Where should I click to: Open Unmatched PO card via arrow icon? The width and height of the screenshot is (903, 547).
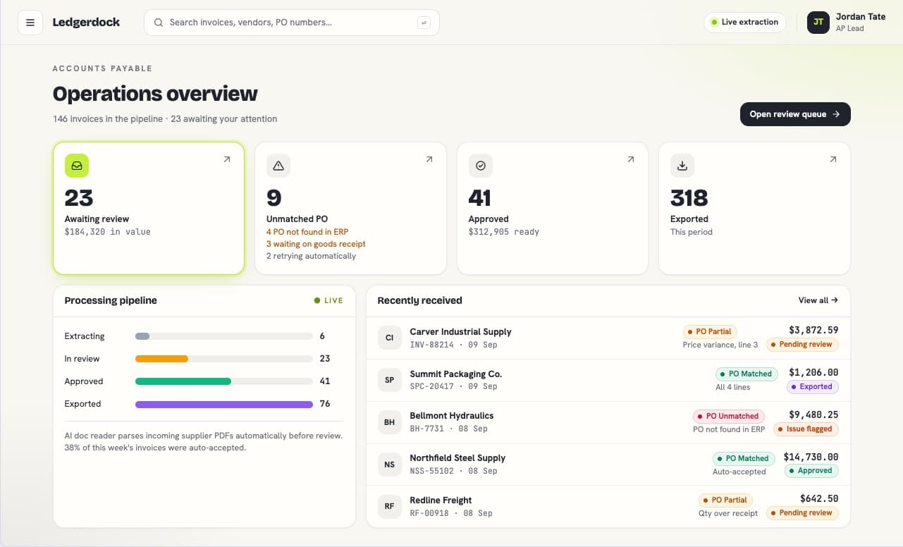[429, 159]
